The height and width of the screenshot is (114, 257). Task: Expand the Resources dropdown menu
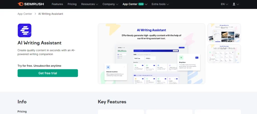[90, 4]
